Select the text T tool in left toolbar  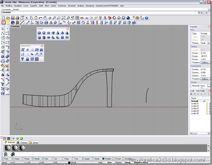point(3,84)
